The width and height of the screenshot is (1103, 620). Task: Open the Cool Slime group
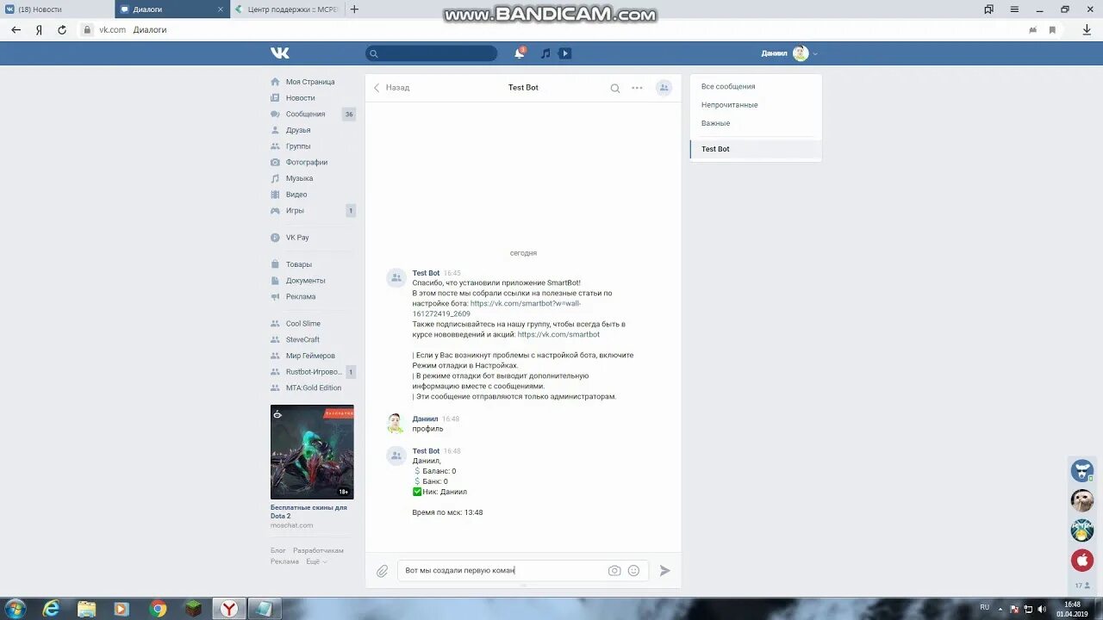(302, 324)
